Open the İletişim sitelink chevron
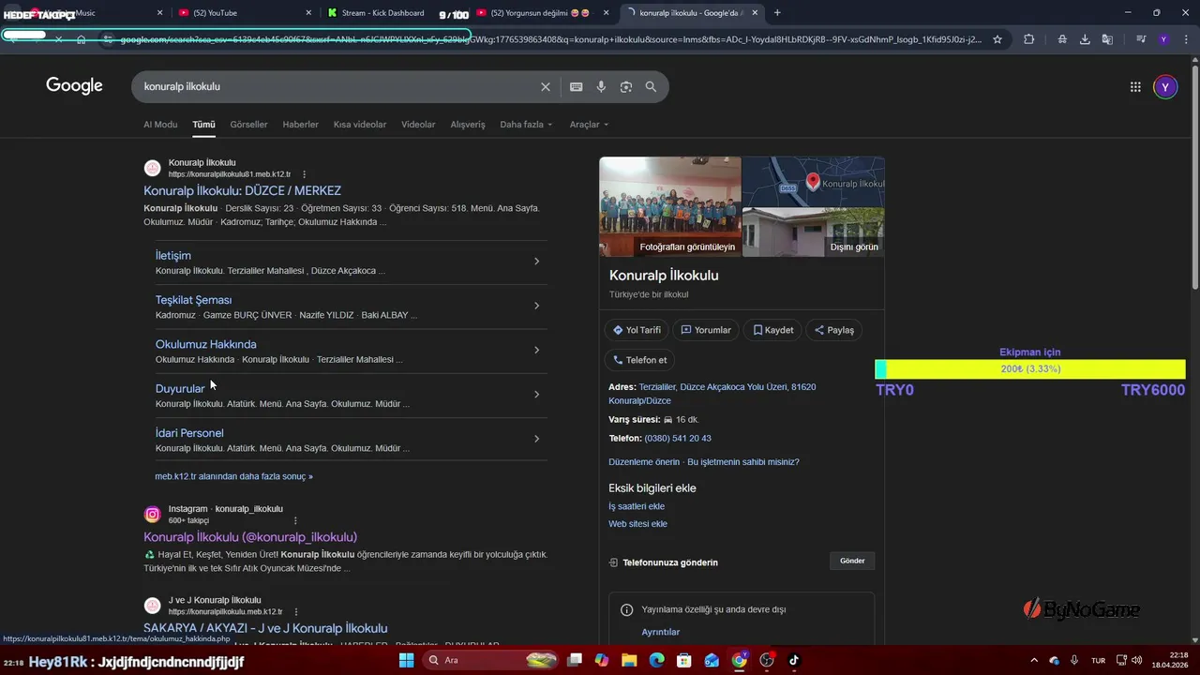This screenshot has width=1200, height=675. [536, 262]
